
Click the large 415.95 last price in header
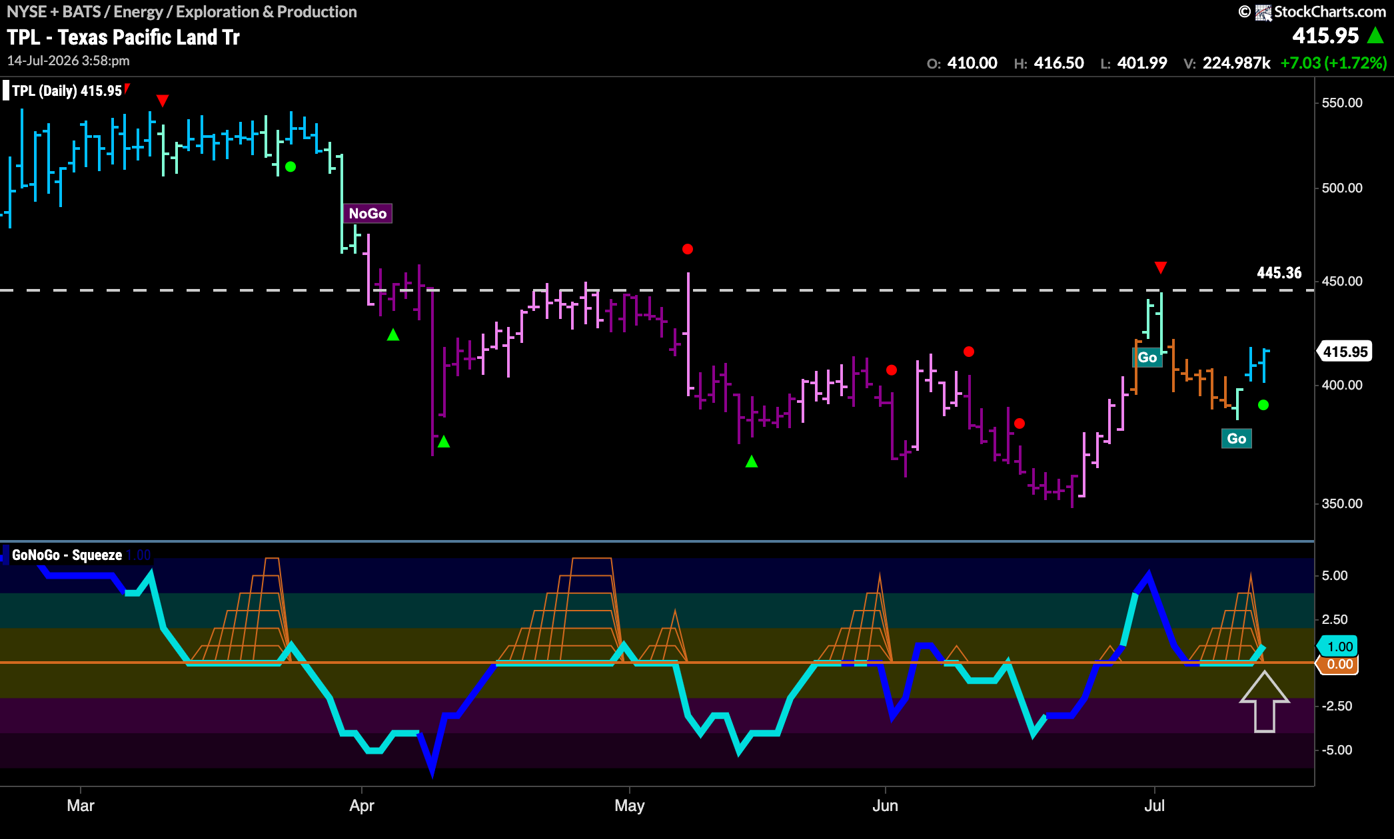[1325, 35]
